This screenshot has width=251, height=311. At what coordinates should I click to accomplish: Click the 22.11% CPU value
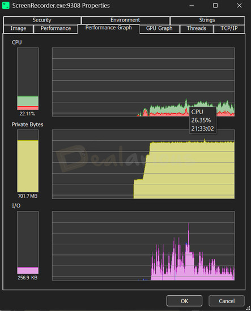[27, 114]
